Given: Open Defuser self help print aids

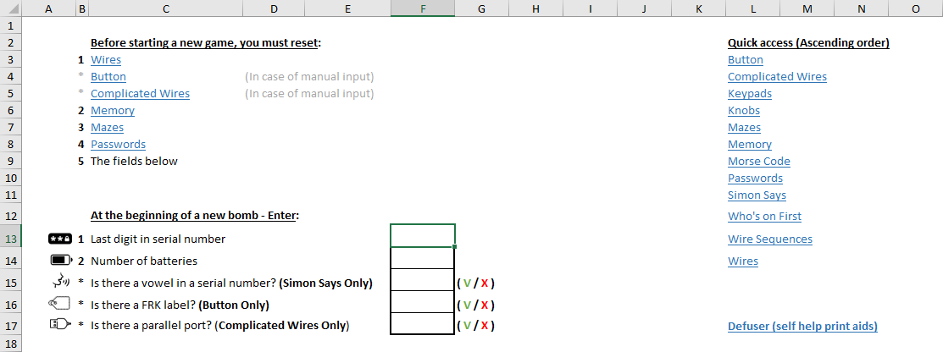Looking at the screenshot, I should [802, 326].
